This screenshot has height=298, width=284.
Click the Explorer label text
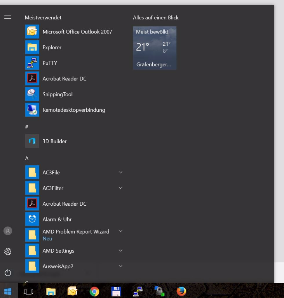(52, 47)
